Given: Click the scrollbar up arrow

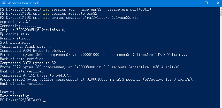Looking at the screenshot, I should [x=220, y=9].
